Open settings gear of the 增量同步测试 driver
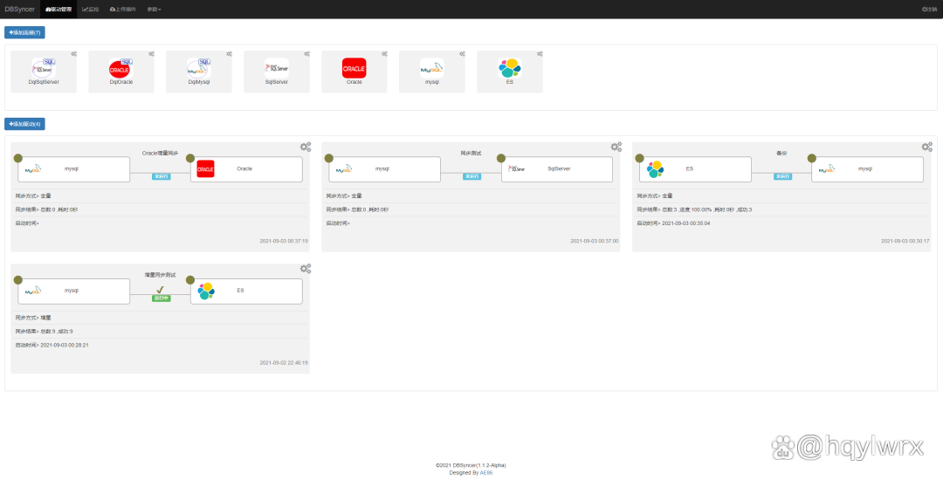This screenshot has width=943, height=480. click(306, 269)
